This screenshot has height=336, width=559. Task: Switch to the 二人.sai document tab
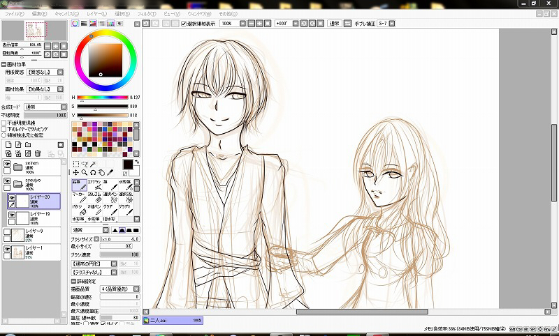click(x=173, y=321)
